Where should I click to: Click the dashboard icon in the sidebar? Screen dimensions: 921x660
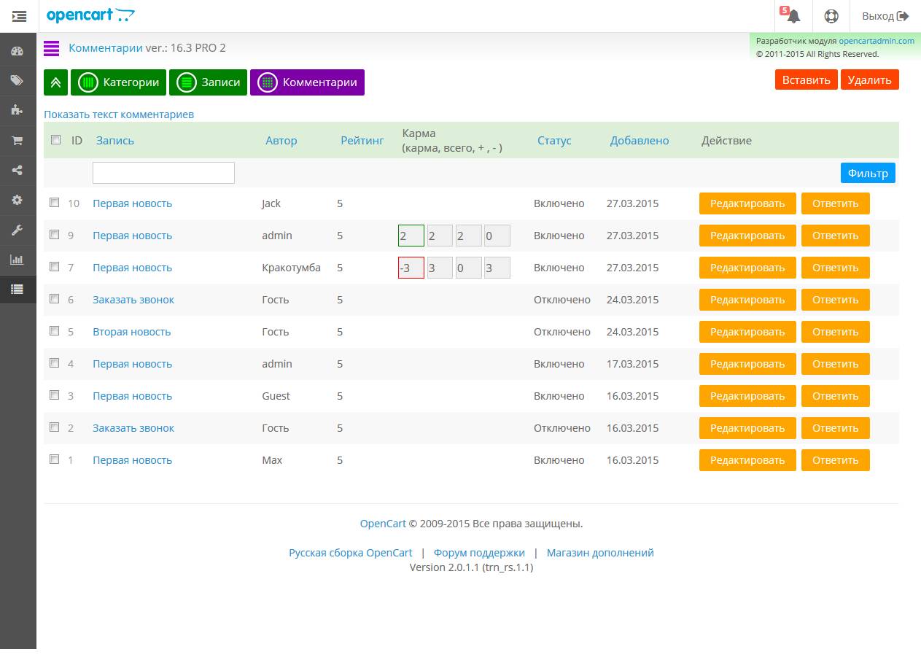pos(18,51)
